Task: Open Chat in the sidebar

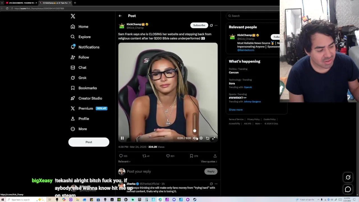Action: coord(79,68)
